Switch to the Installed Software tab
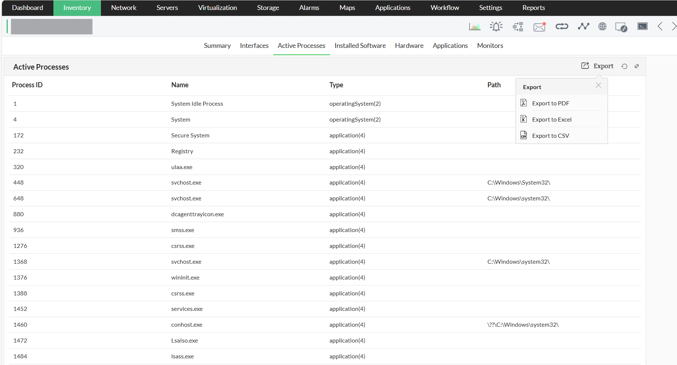Image resolution: width=677 pixels, height=365 pixels. coord(360,46)
